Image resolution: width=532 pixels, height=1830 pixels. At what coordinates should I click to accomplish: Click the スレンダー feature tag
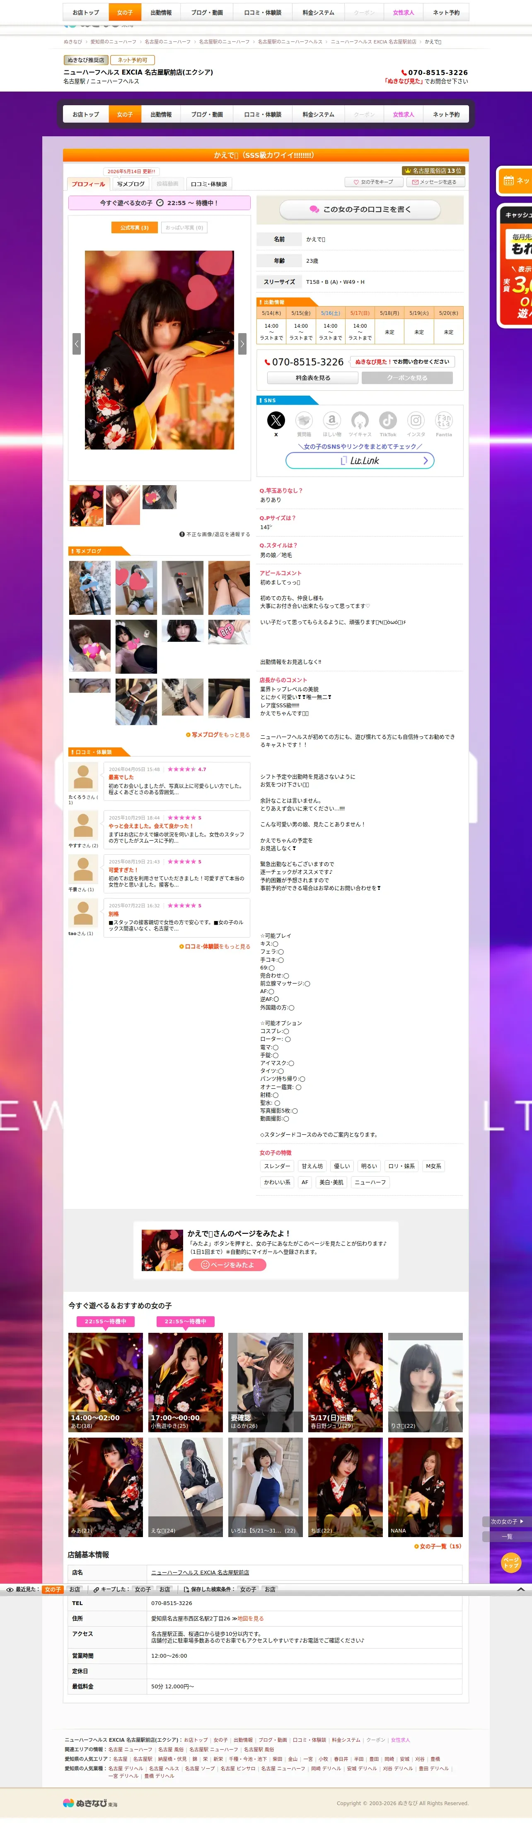pyautogui.click(x=277, y=1166)
